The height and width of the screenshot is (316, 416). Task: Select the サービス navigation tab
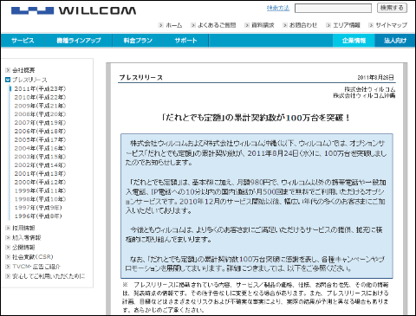click(23, 41)
